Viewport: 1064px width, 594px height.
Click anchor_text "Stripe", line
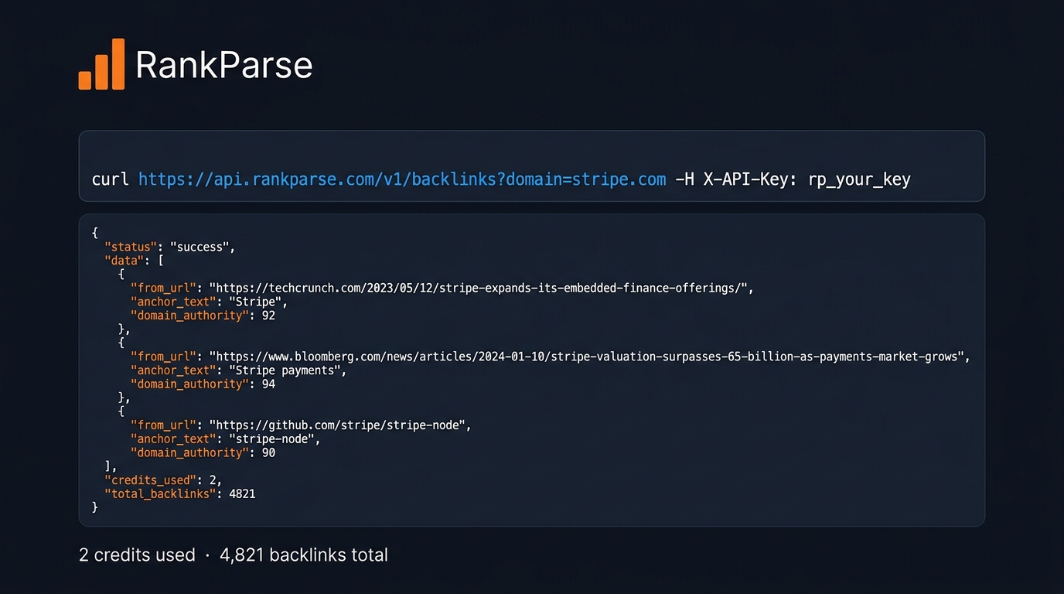click(x=209, y=302)
